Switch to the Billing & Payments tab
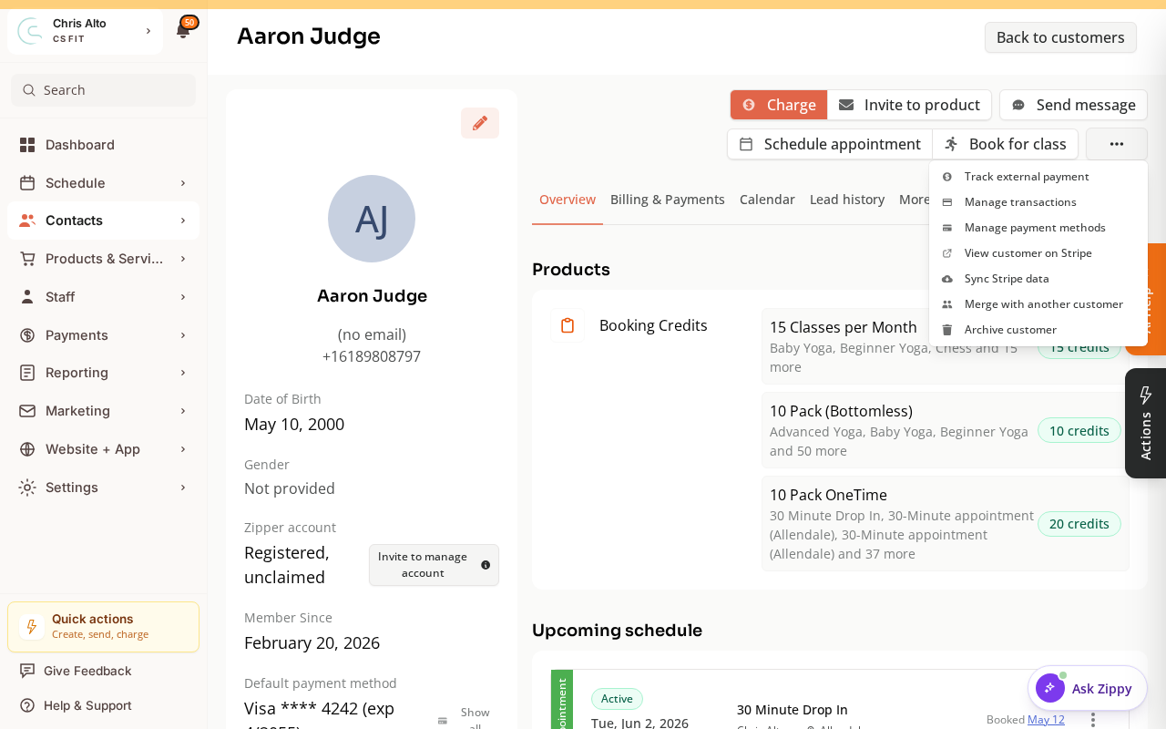Image resolution: width=1166 pixels, height=729 pixels. 668,200
